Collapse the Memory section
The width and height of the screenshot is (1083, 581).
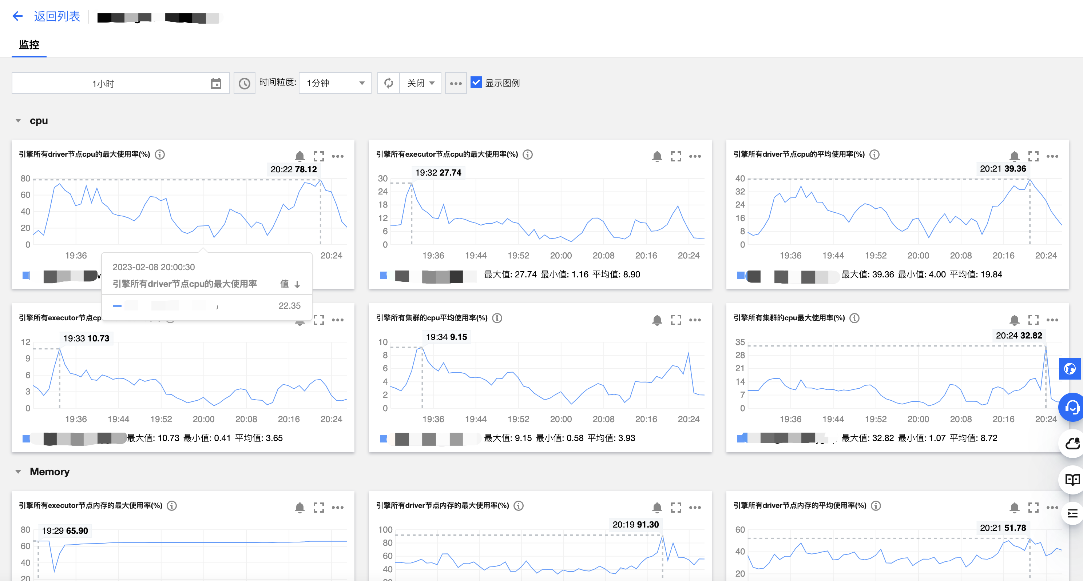pyautogui.click(x=18, y=472)
